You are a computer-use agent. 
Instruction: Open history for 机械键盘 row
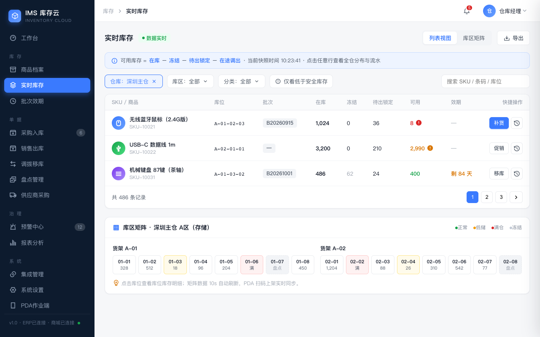(517, 174)
